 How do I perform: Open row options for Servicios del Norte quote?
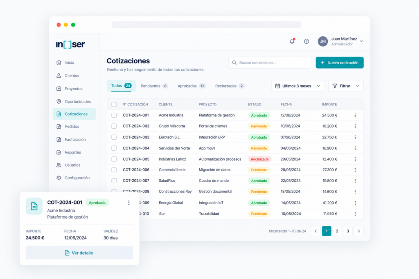[x=355, y=148]
